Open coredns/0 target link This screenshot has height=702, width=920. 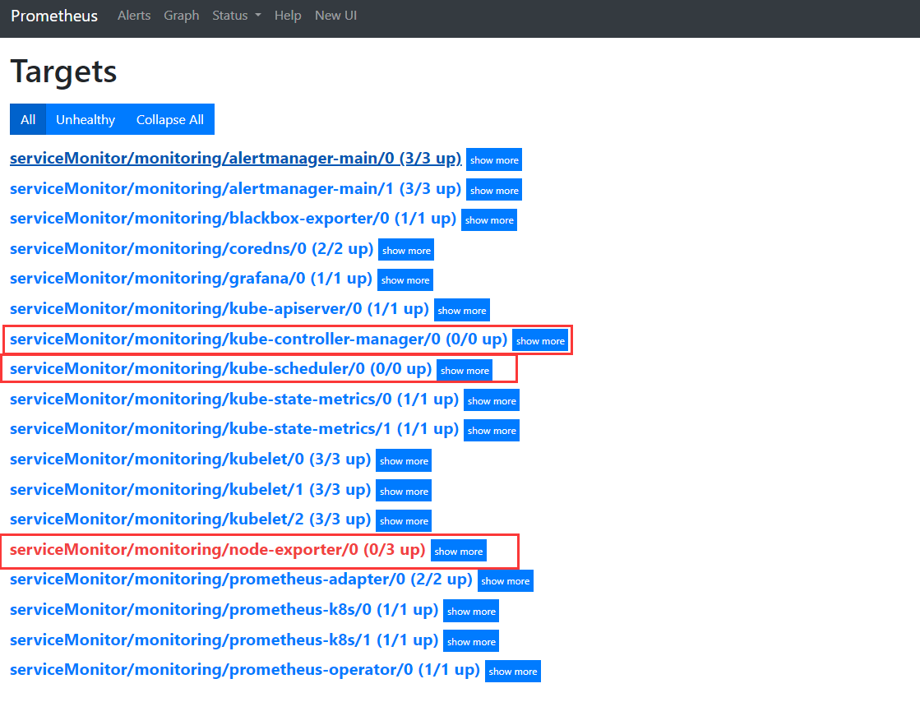coord(192,249)
